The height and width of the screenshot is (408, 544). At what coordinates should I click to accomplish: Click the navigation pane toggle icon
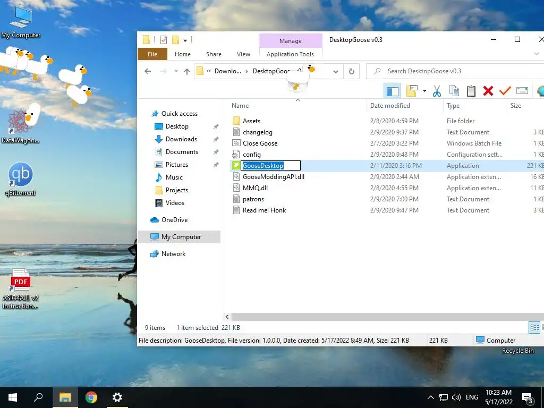[393, 91]
